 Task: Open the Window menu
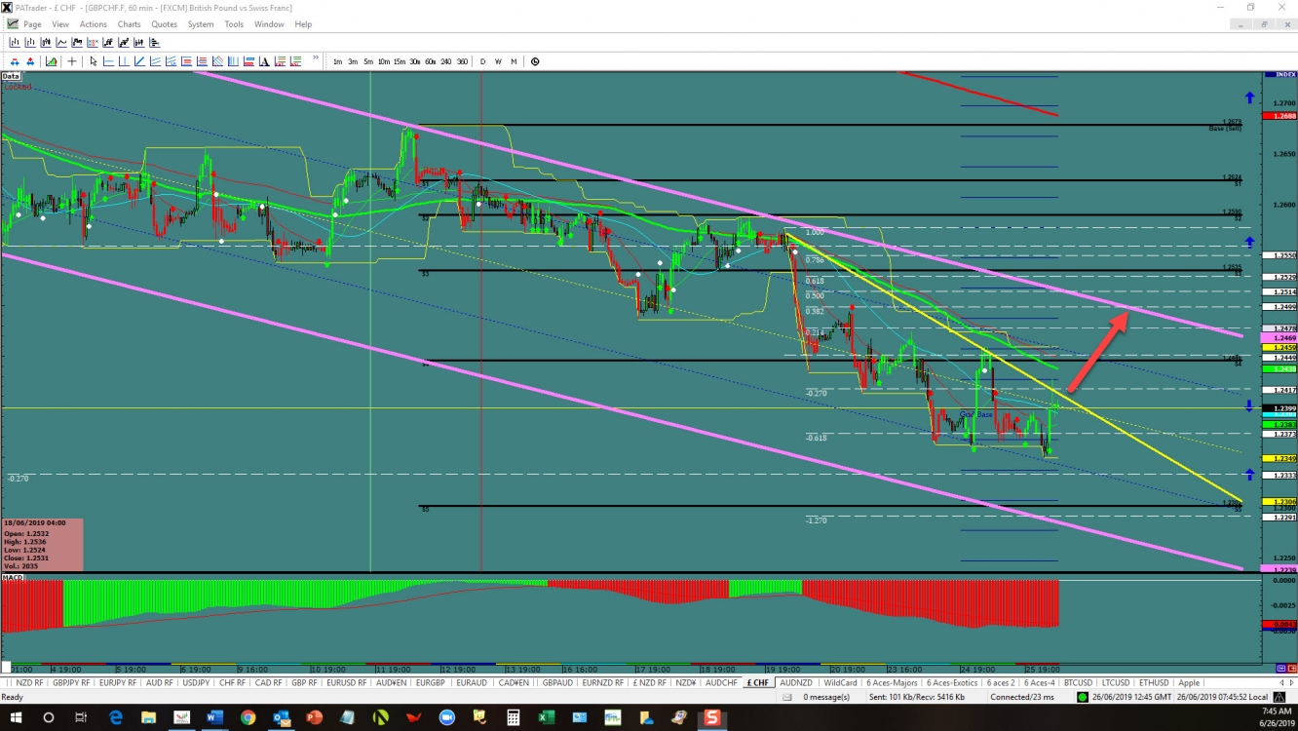pos(269,24)
